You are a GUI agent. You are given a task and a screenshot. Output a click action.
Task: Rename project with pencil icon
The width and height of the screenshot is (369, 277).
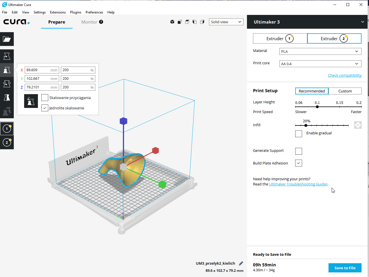click(x=241, y=263)
